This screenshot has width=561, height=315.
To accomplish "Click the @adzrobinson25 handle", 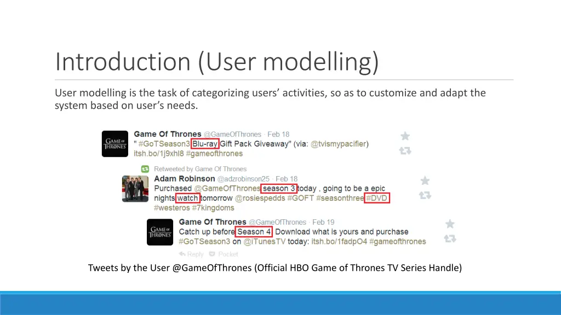I will click(243, 179).
